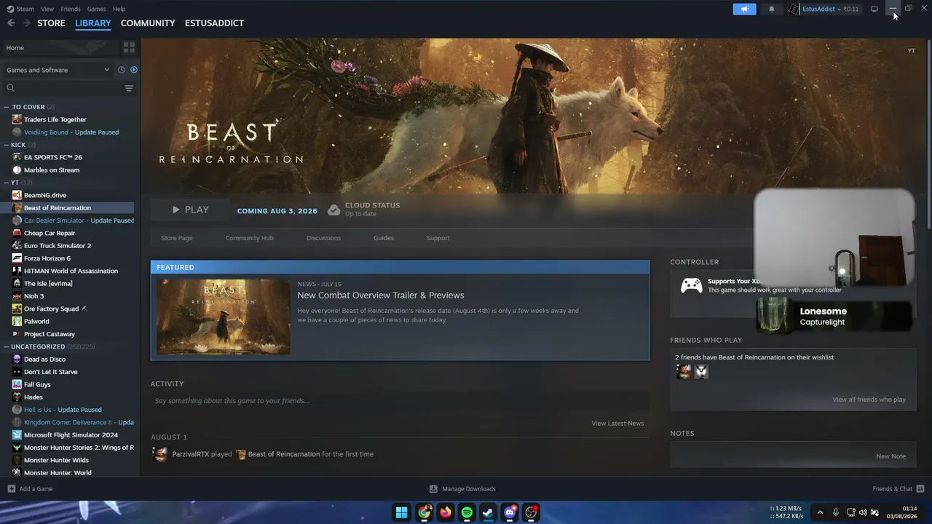The height and width of the screenshot is (524, 932).
Task: Click the Add a Game plus icon
Action: click(x=11, y=489)
